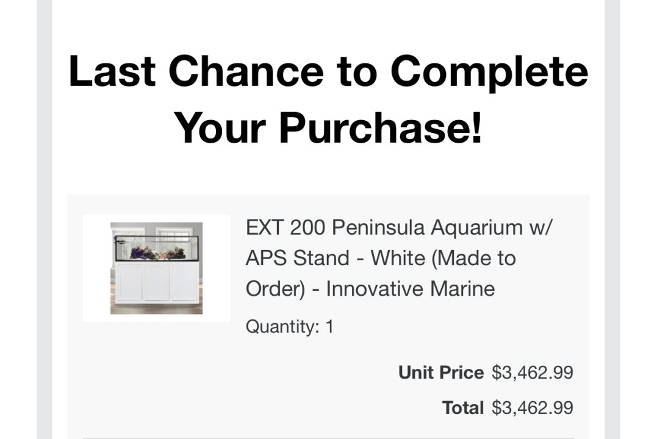Image resolution: width=657 pixels, height=439 pixels.
Task: Click the quantity number 1
Action: click(329, 326)
